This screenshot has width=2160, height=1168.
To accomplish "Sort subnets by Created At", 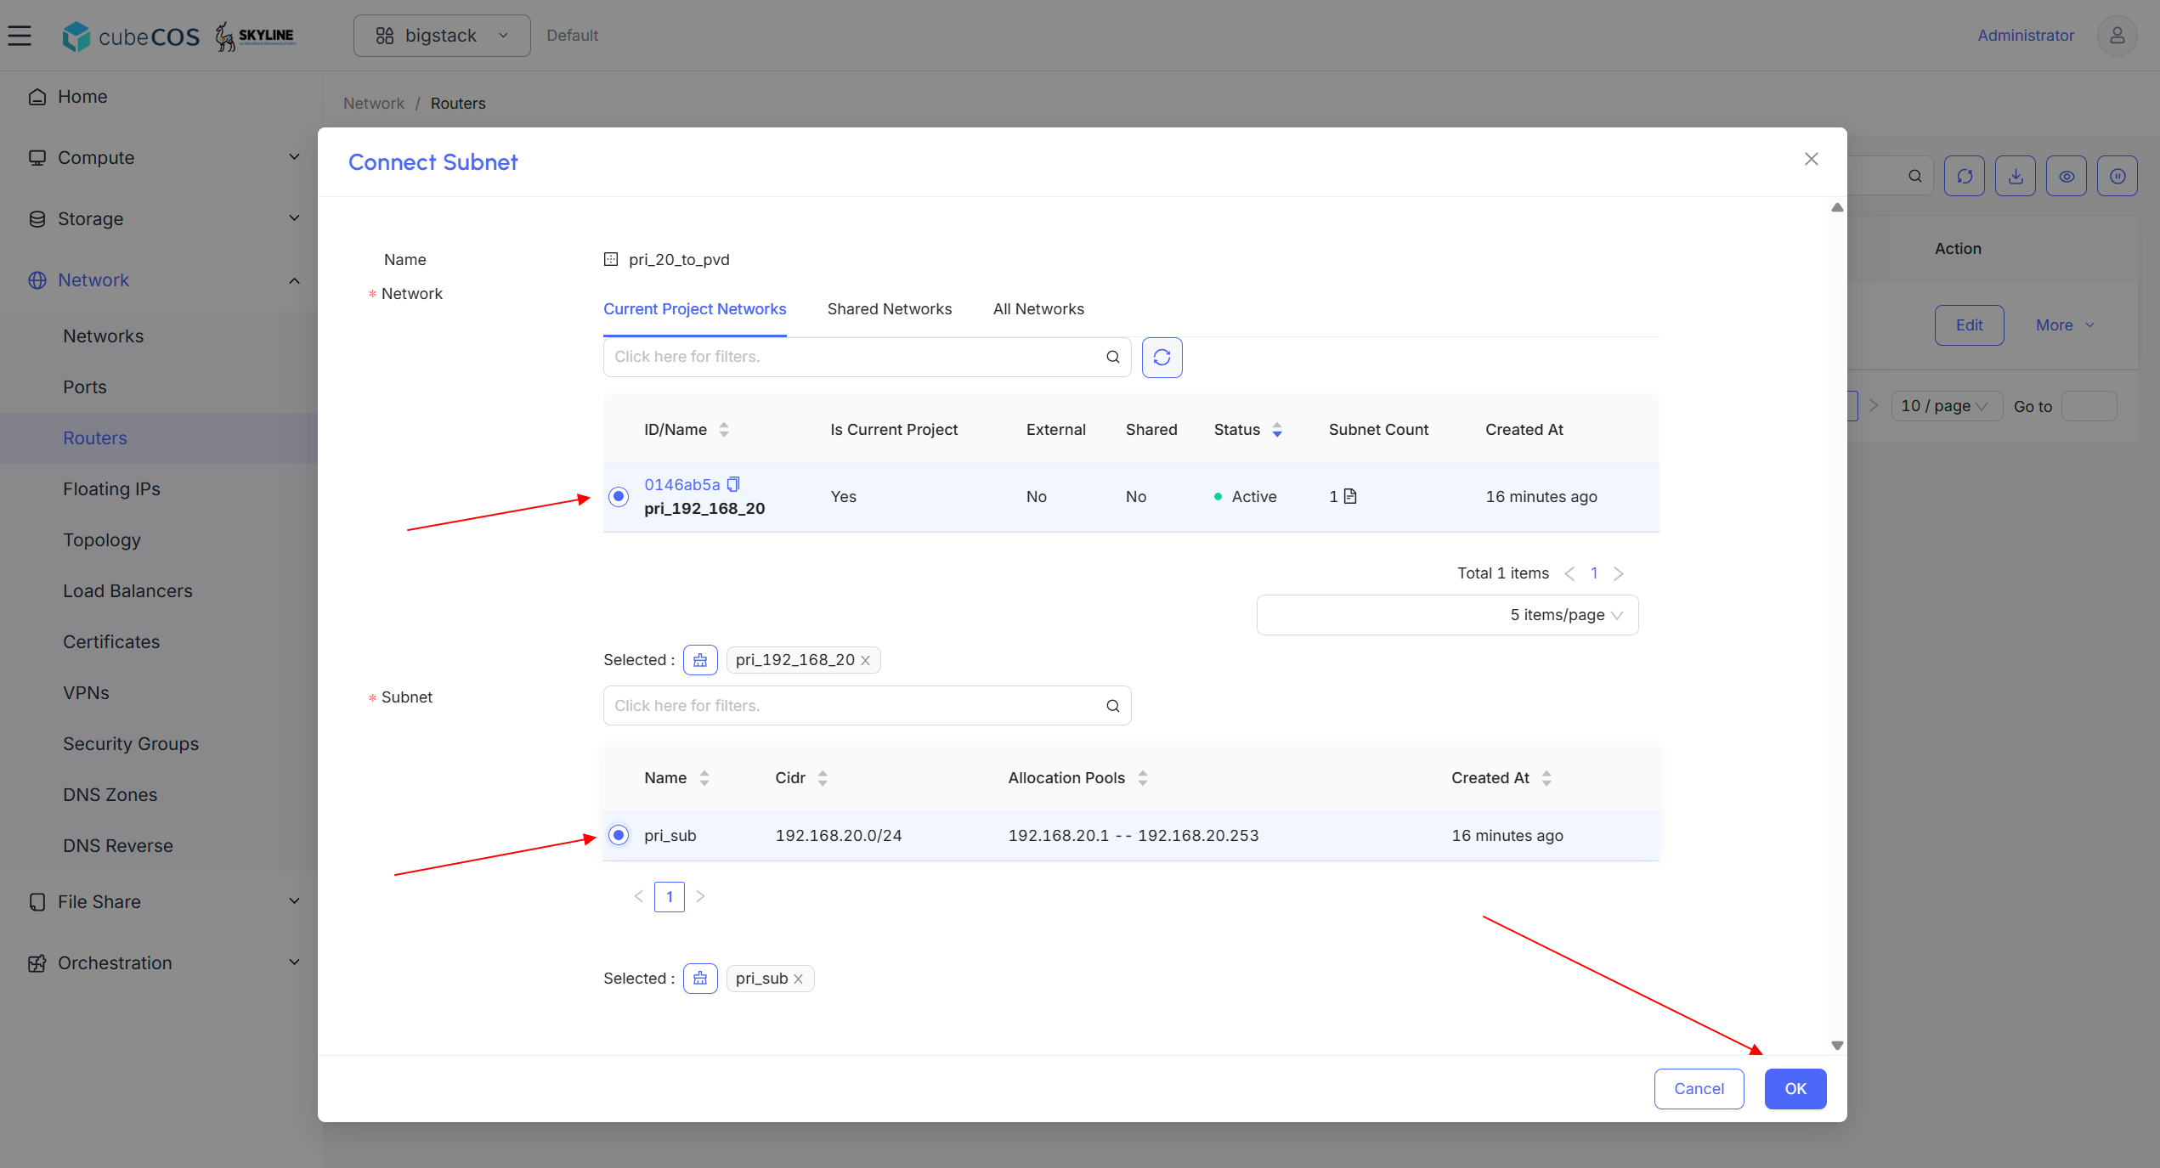I will [x=1546, y=778].
